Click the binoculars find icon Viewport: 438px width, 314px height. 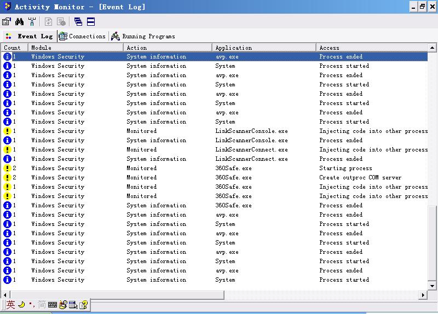coord(19,22)
